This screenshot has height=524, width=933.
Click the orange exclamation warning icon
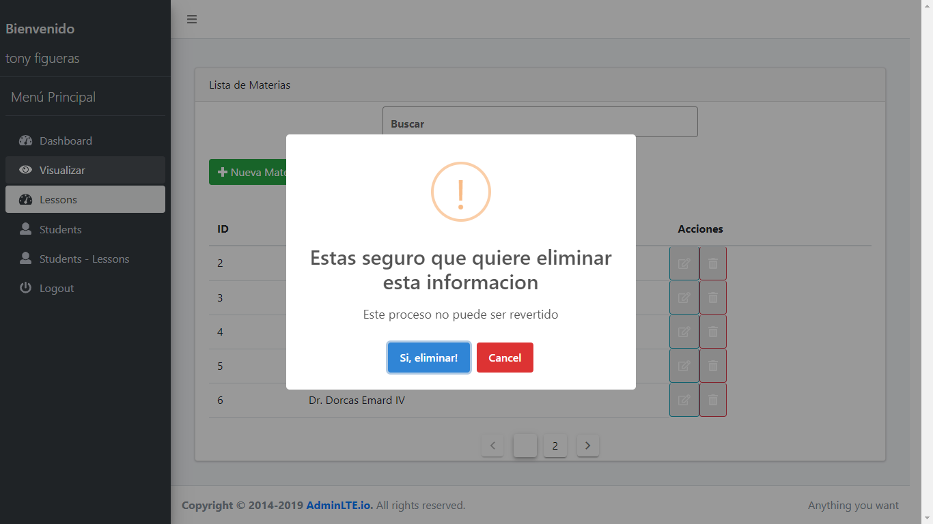point(460,192)
